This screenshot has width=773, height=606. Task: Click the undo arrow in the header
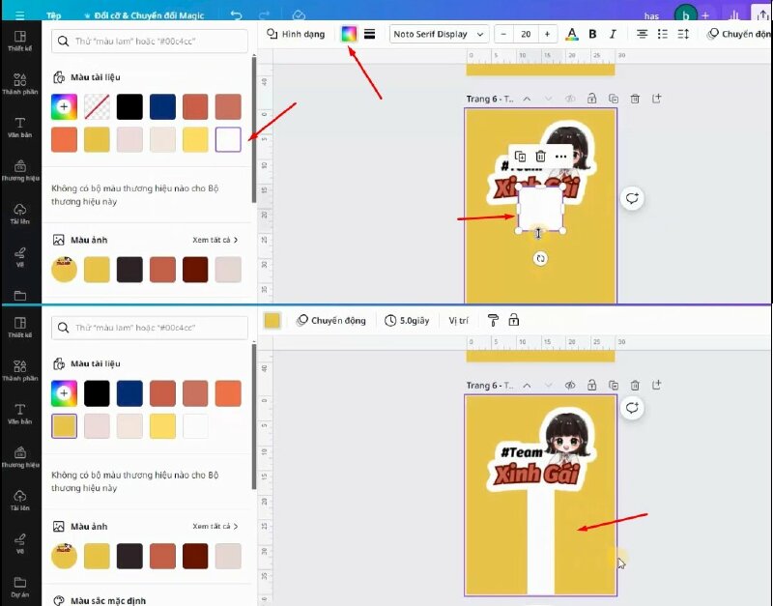tap(237, 15)
